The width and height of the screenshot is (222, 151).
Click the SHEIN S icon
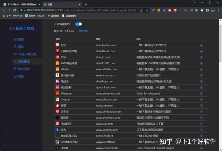57,148
